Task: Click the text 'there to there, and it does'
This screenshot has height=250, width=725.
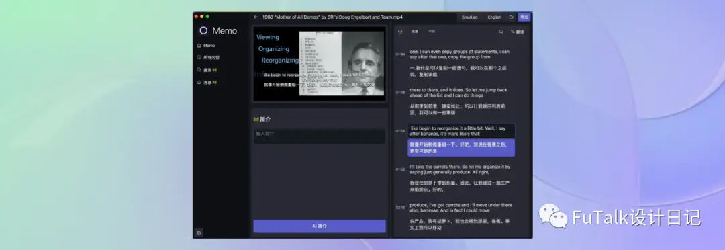Action: (458, 93)
